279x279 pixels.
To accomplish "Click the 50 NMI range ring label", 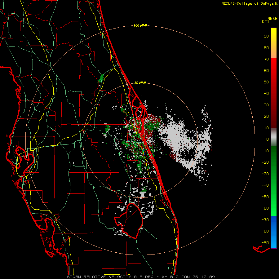I will tap(140, 83).
